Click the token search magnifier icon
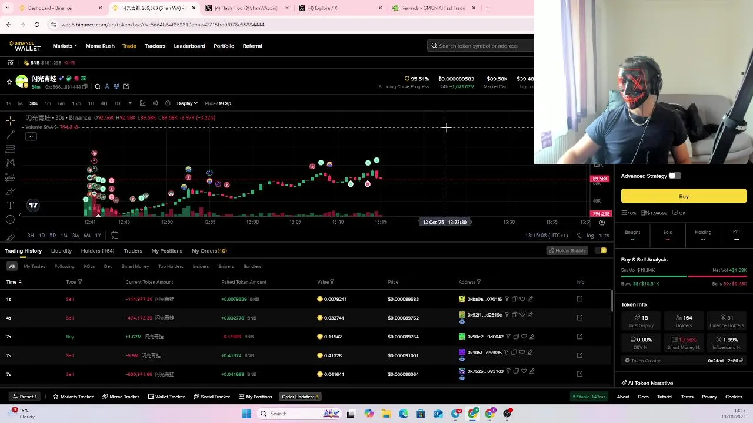 pos(98,87)
